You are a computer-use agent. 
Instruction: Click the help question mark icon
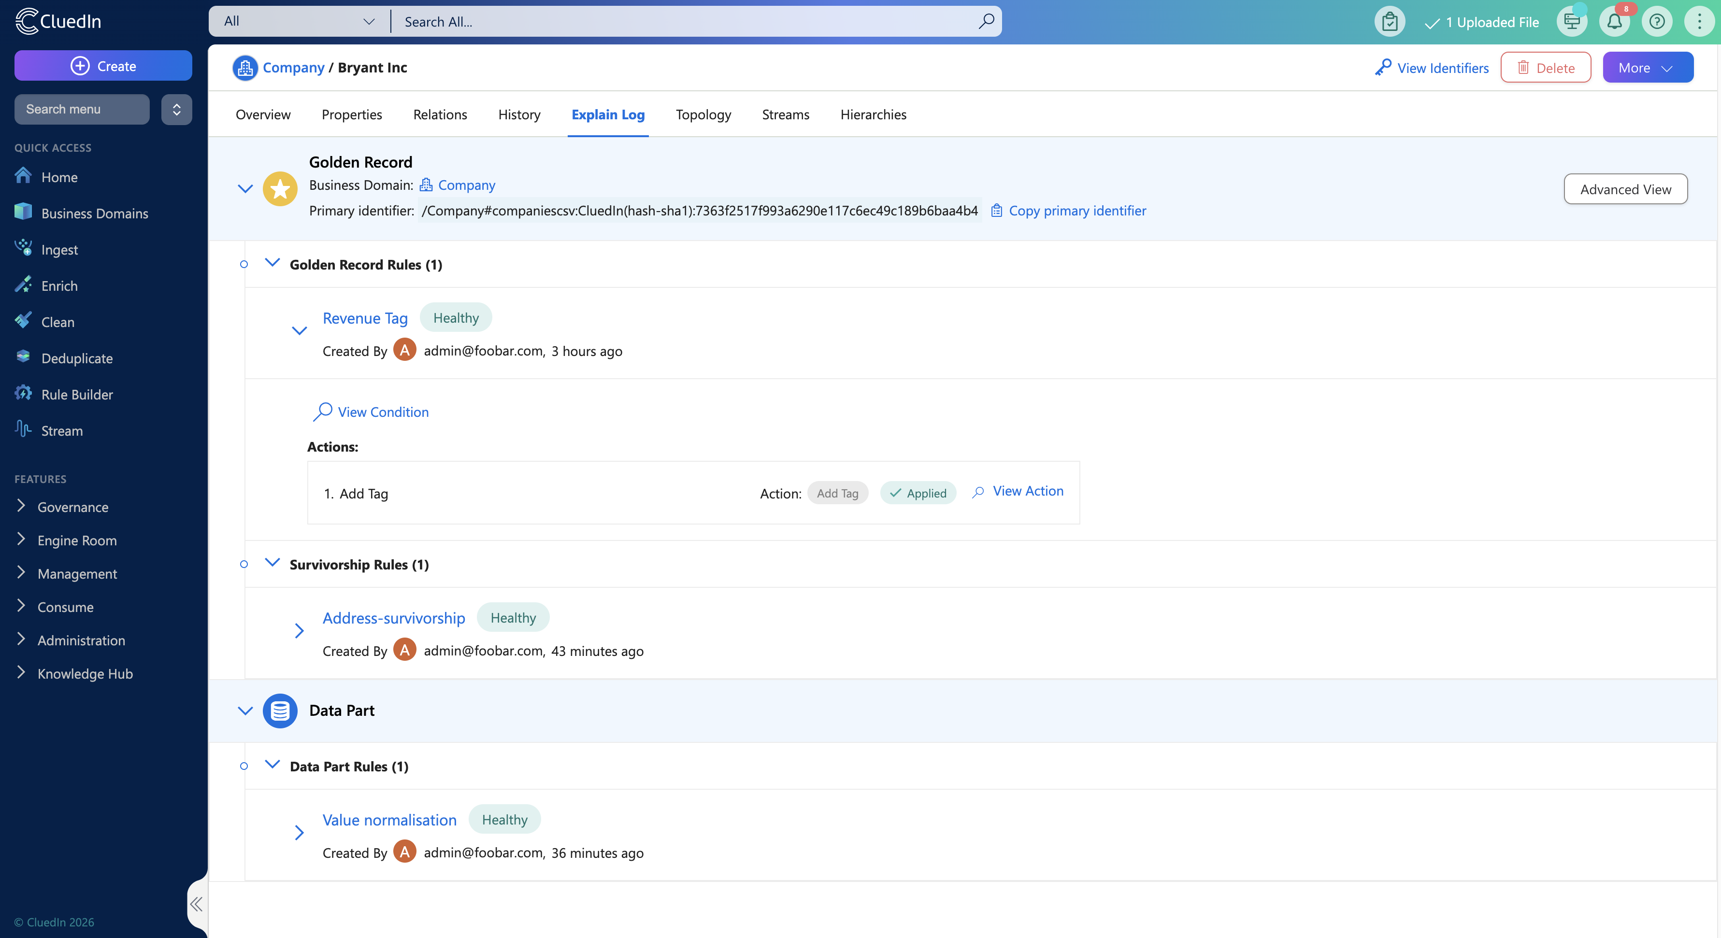[1656, 22]
